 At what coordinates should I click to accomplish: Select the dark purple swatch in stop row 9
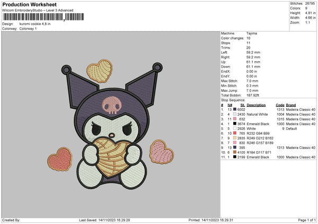click(235, 147)
